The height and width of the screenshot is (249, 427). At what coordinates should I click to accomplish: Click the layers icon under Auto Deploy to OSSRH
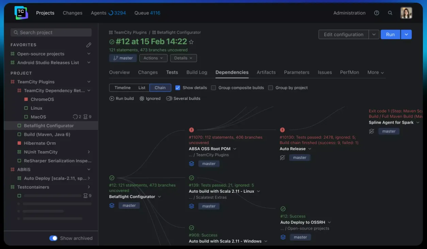[x=283, y=237]
